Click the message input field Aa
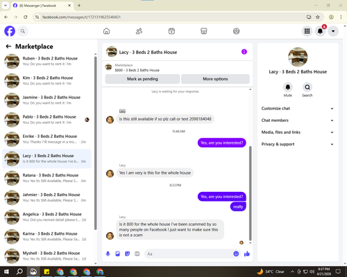This screenshot has height=277, width=347. (x=189, y=254)
